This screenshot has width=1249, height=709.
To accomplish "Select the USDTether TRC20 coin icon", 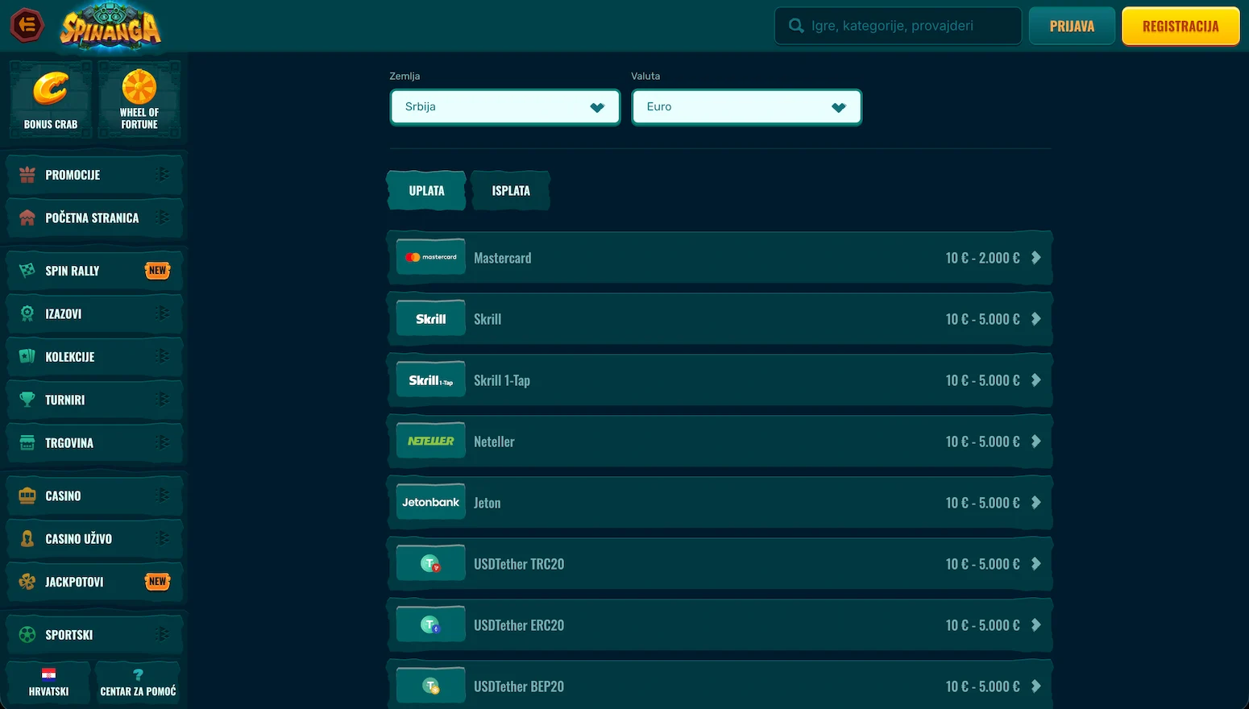I will click(x=431, y=564).
